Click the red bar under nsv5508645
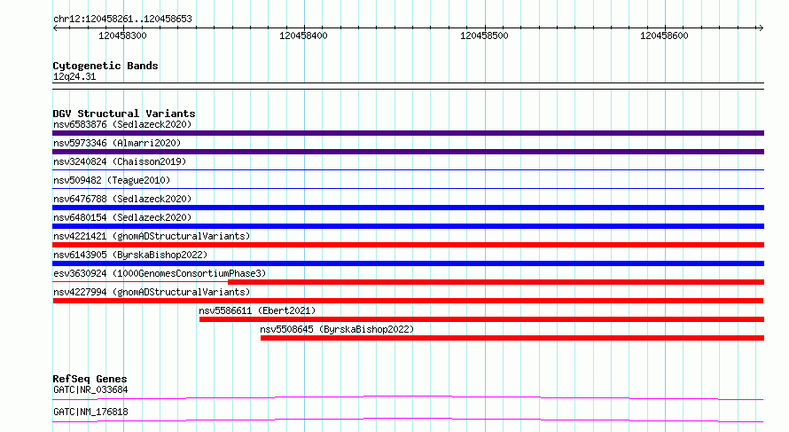Viewport: 789px width, 432px height. tap(512, 338)
